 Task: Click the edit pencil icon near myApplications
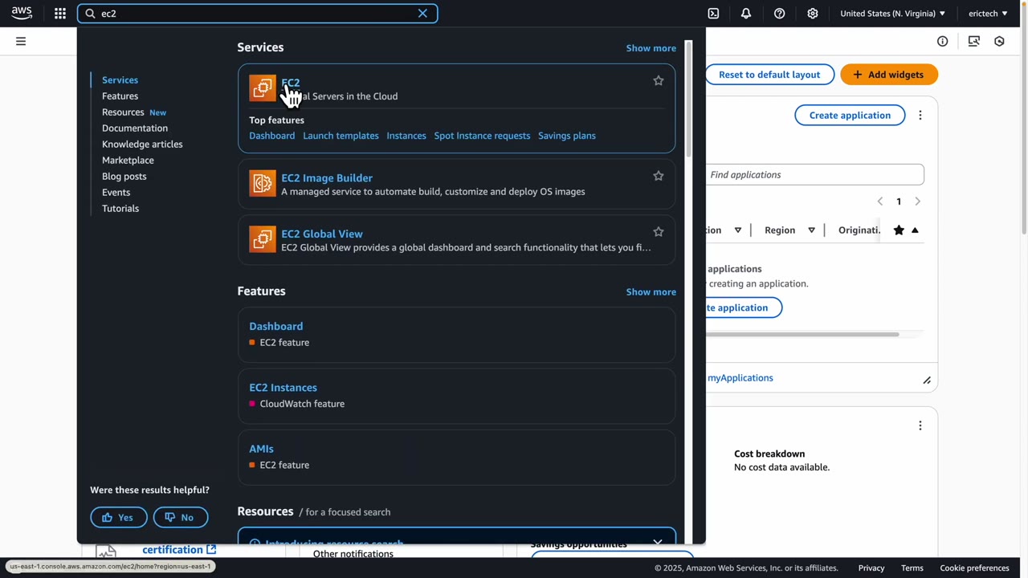point(927,381)
